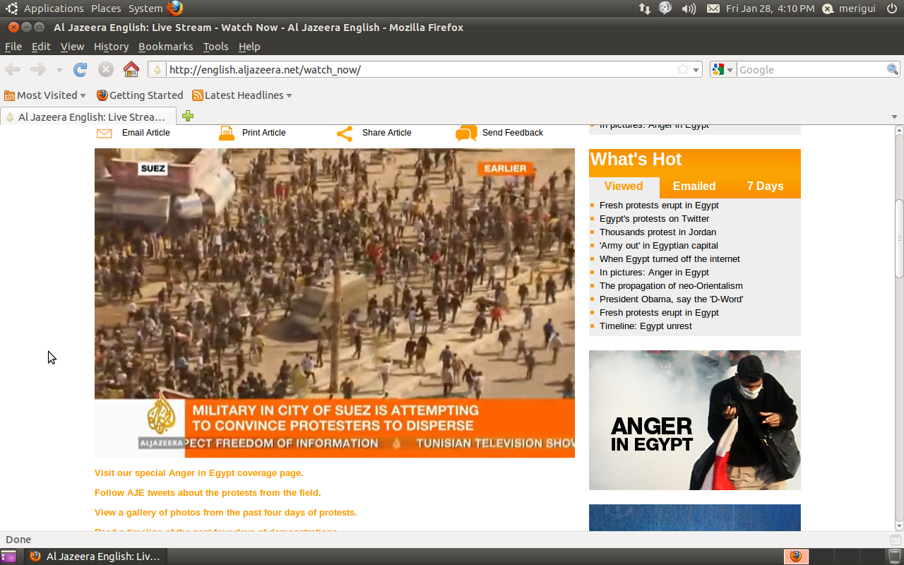Image resolution: width=904 pixels, height=565 pixels.
Task: Open the mail envelope indicator
Action: (713, 8)
